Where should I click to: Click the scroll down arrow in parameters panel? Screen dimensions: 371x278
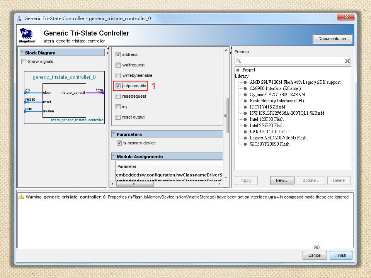tap(226, 177)
